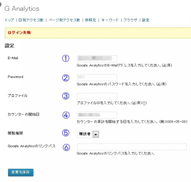191x182 pixels.
Task: Click the E-Mail field label
Action: coord(13,58)
